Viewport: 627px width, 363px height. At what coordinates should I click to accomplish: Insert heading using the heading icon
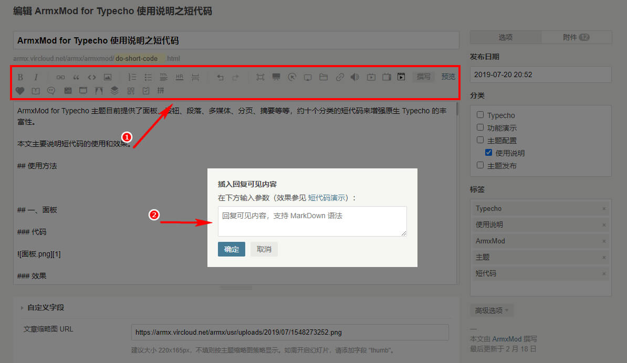pos(163,77)
